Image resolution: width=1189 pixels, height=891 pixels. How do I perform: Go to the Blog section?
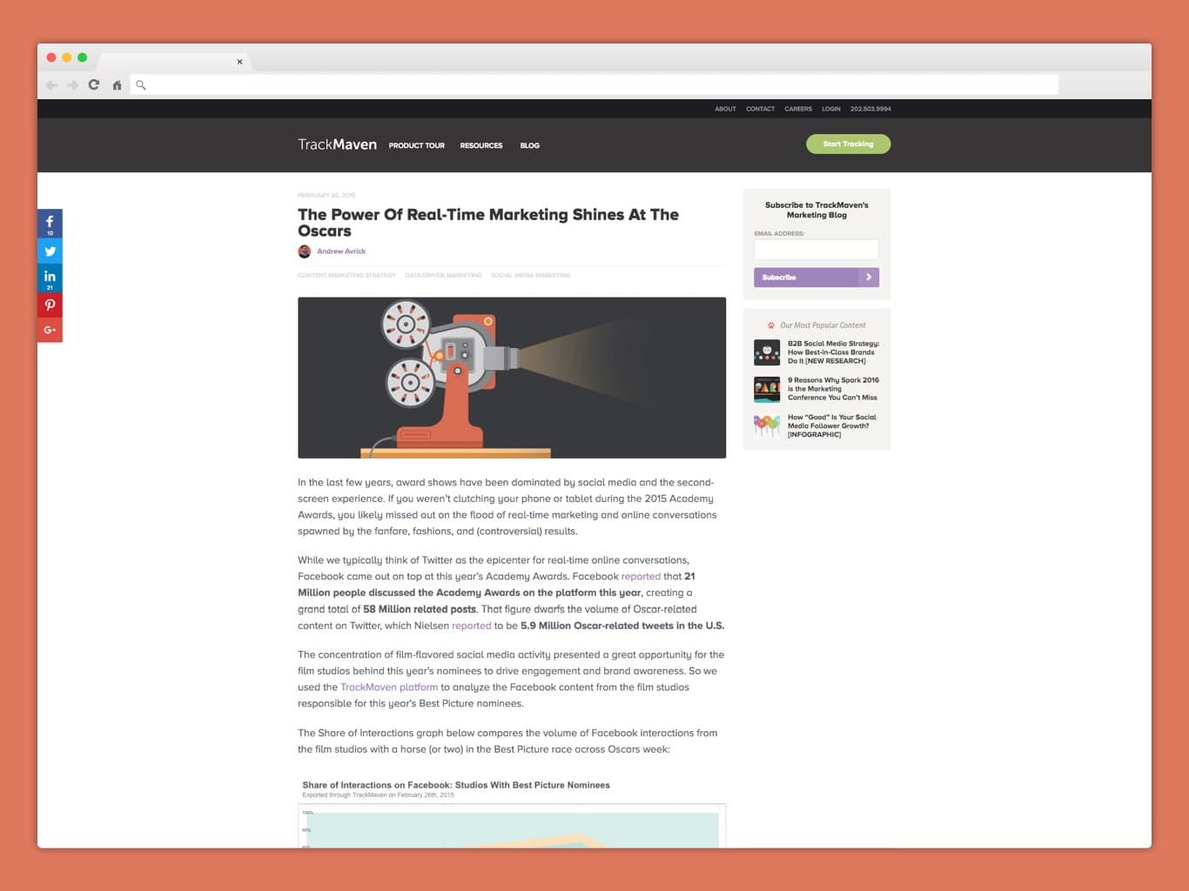530,145
